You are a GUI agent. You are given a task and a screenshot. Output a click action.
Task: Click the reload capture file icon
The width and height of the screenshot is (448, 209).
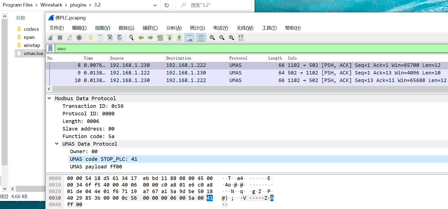(x=120, y=38)
